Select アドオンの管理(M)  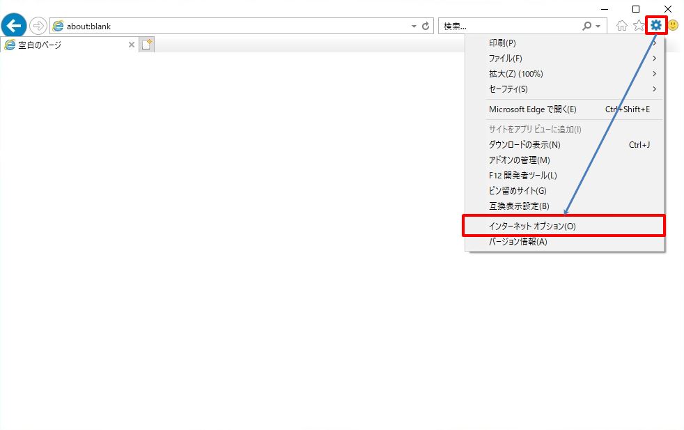click(565, 160)
